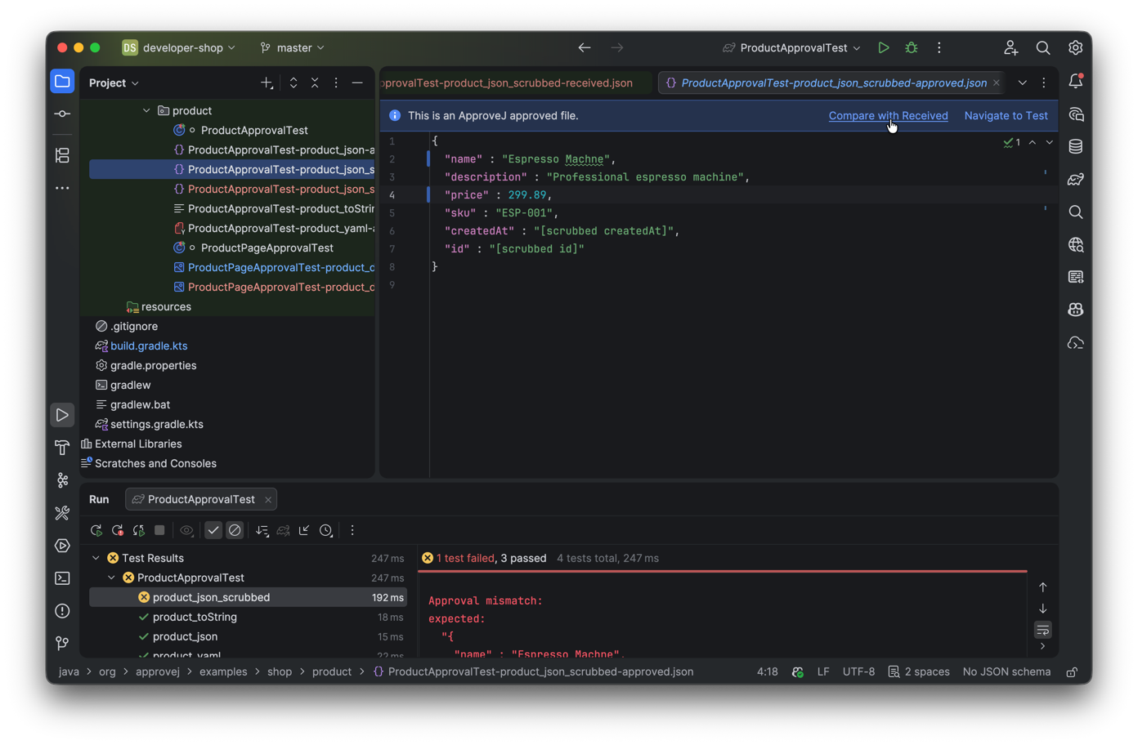Open the Gradle tool window elephant icon

point(1075,179)
